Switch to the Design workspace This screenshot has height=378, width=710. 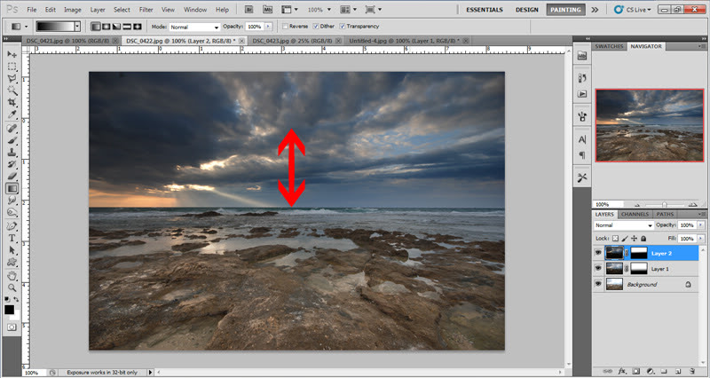coord(527,10)
